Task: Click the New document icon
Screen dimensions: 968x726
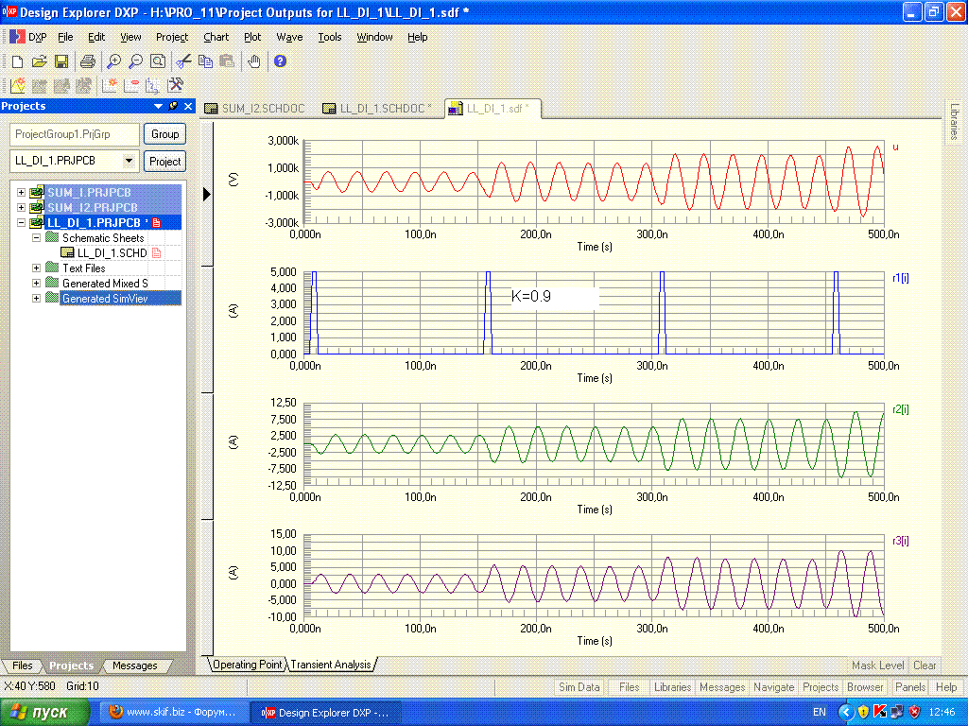Action: pyautogui.click(x=17, y=61)
